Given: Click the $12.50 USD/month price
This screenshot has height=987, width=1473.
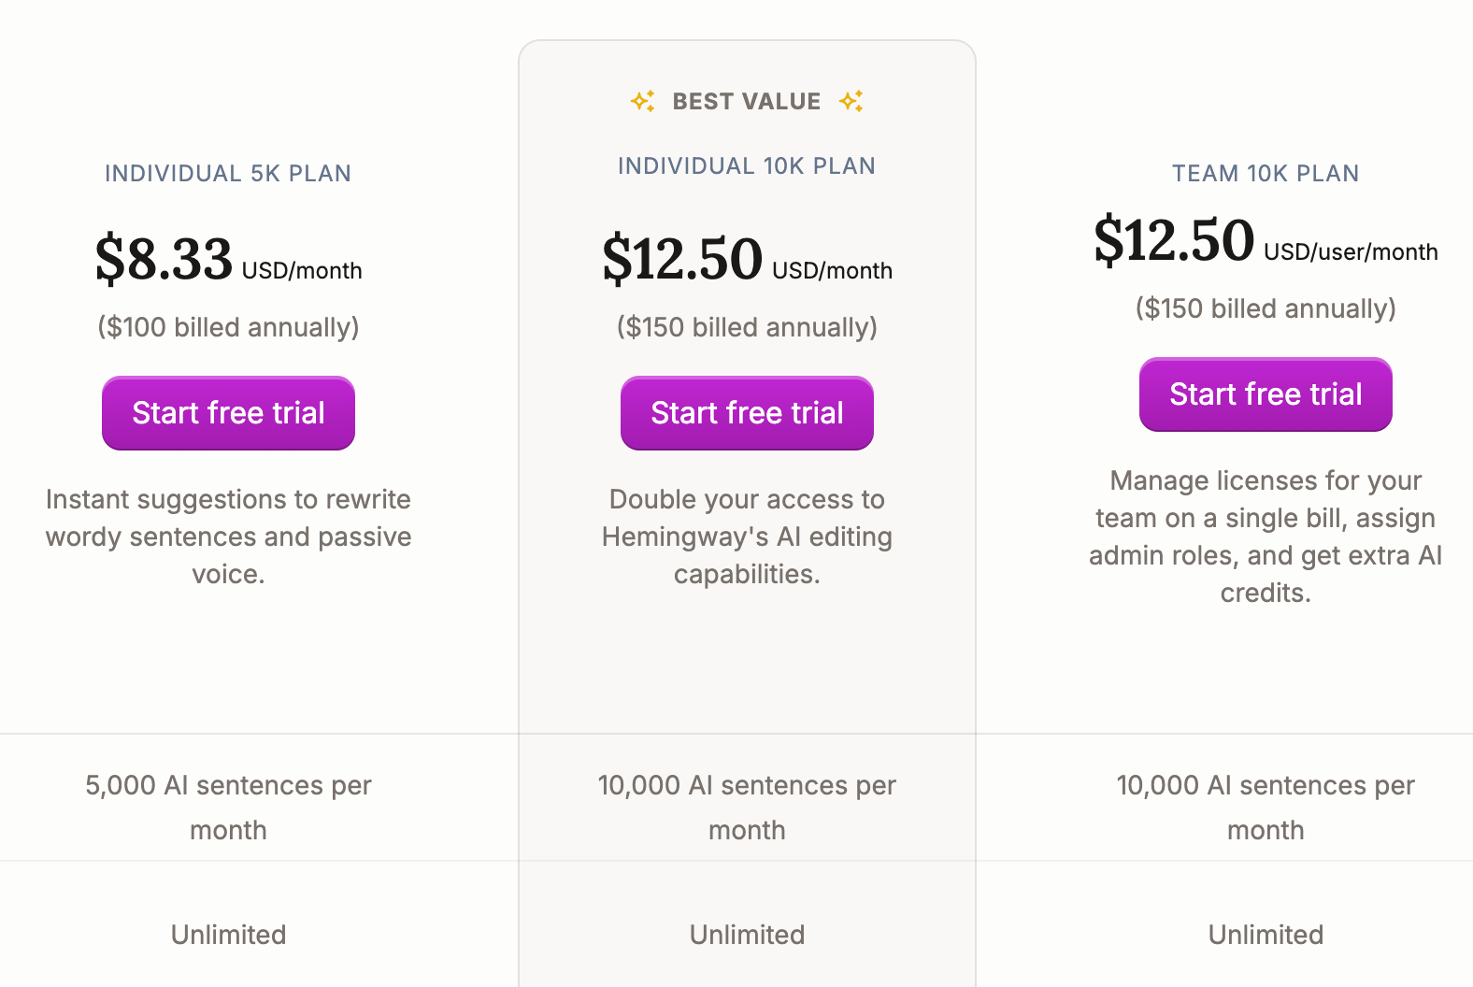Looking at the screenshot, I should click(x=683, y=259).
